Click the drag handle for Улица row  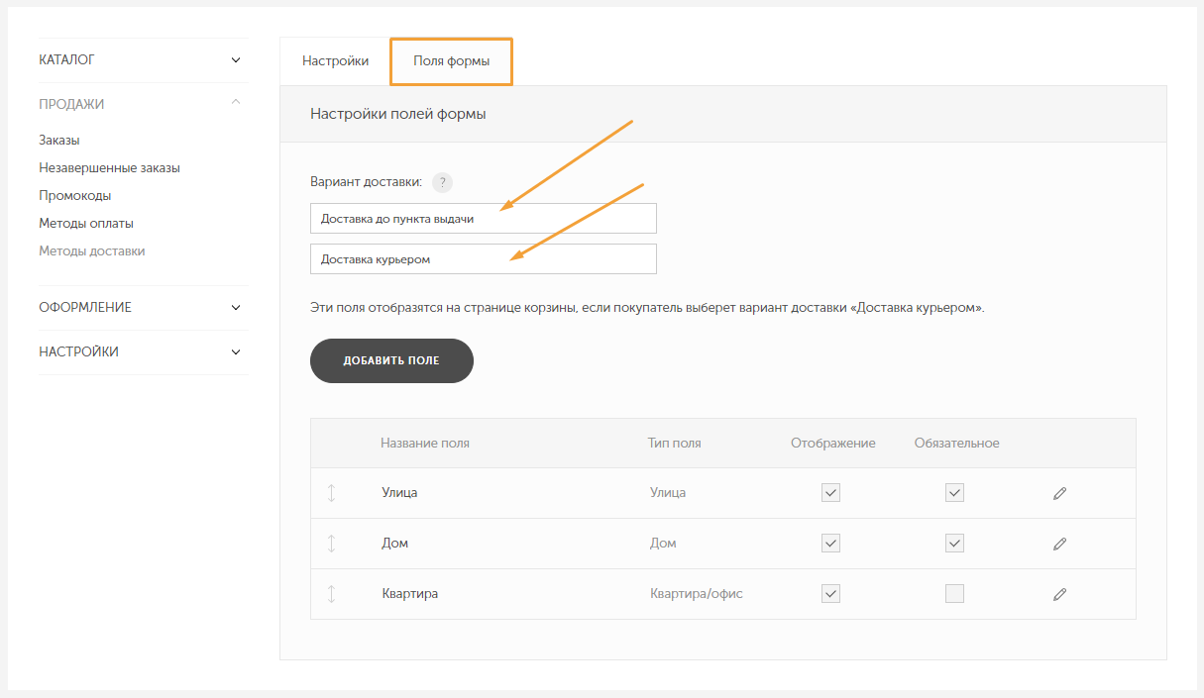331,493
